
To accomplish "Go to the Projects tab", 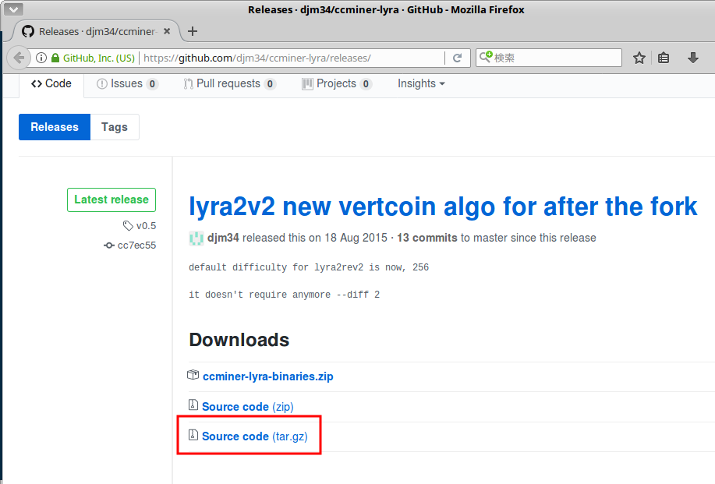I will [336, 83].
